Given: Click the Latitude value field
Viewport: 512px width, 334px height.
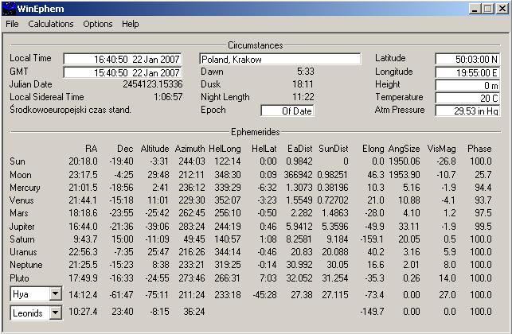Looking at the screenshot, I should pyautogui.click(x=467, y=59).
